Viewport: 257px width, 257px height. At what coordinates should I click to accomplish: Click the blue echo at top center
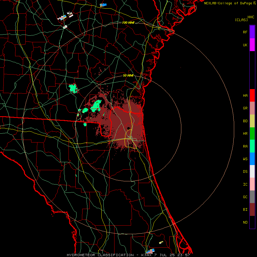103,5
